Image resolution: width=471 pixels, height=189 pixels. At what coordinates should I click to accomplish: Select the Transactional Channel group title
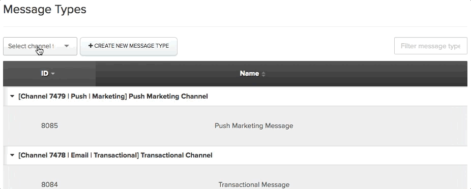115,155
